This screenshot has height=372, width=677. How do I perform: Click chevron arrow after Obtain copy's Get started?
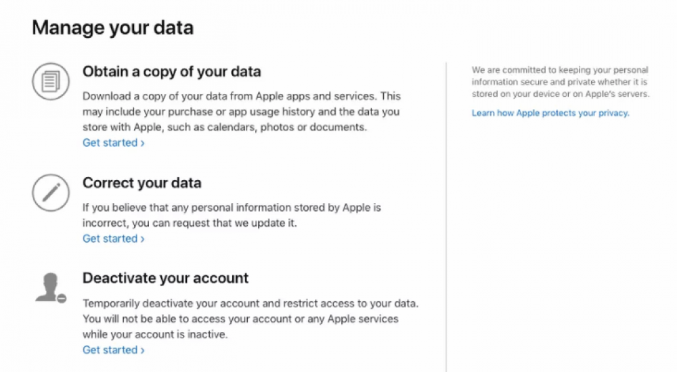click(142, 143)
